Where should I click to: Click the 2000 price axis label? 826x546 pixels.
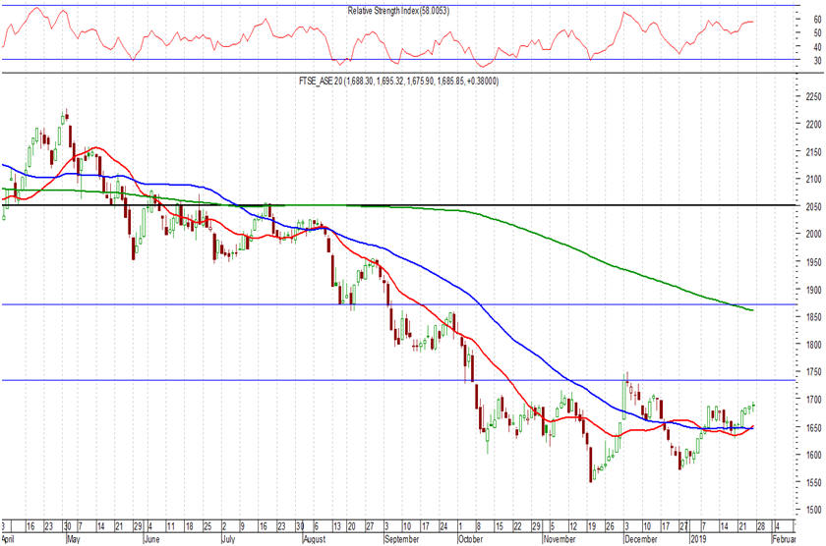813,234
